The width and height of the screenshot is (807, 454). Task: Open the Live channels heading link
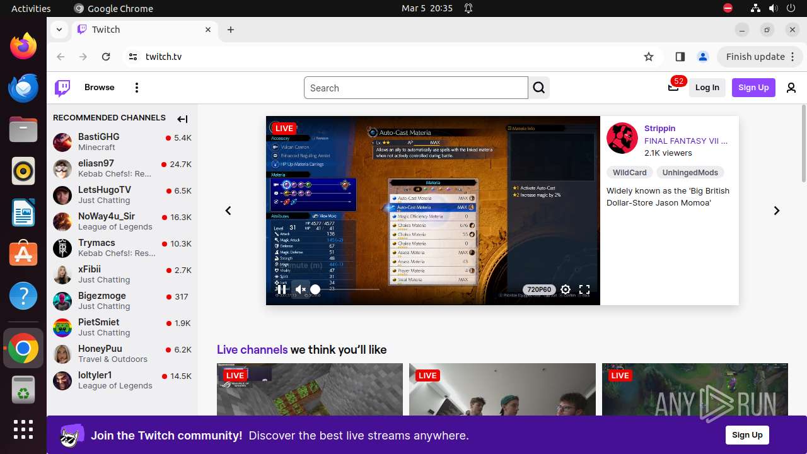click(252, 350)
